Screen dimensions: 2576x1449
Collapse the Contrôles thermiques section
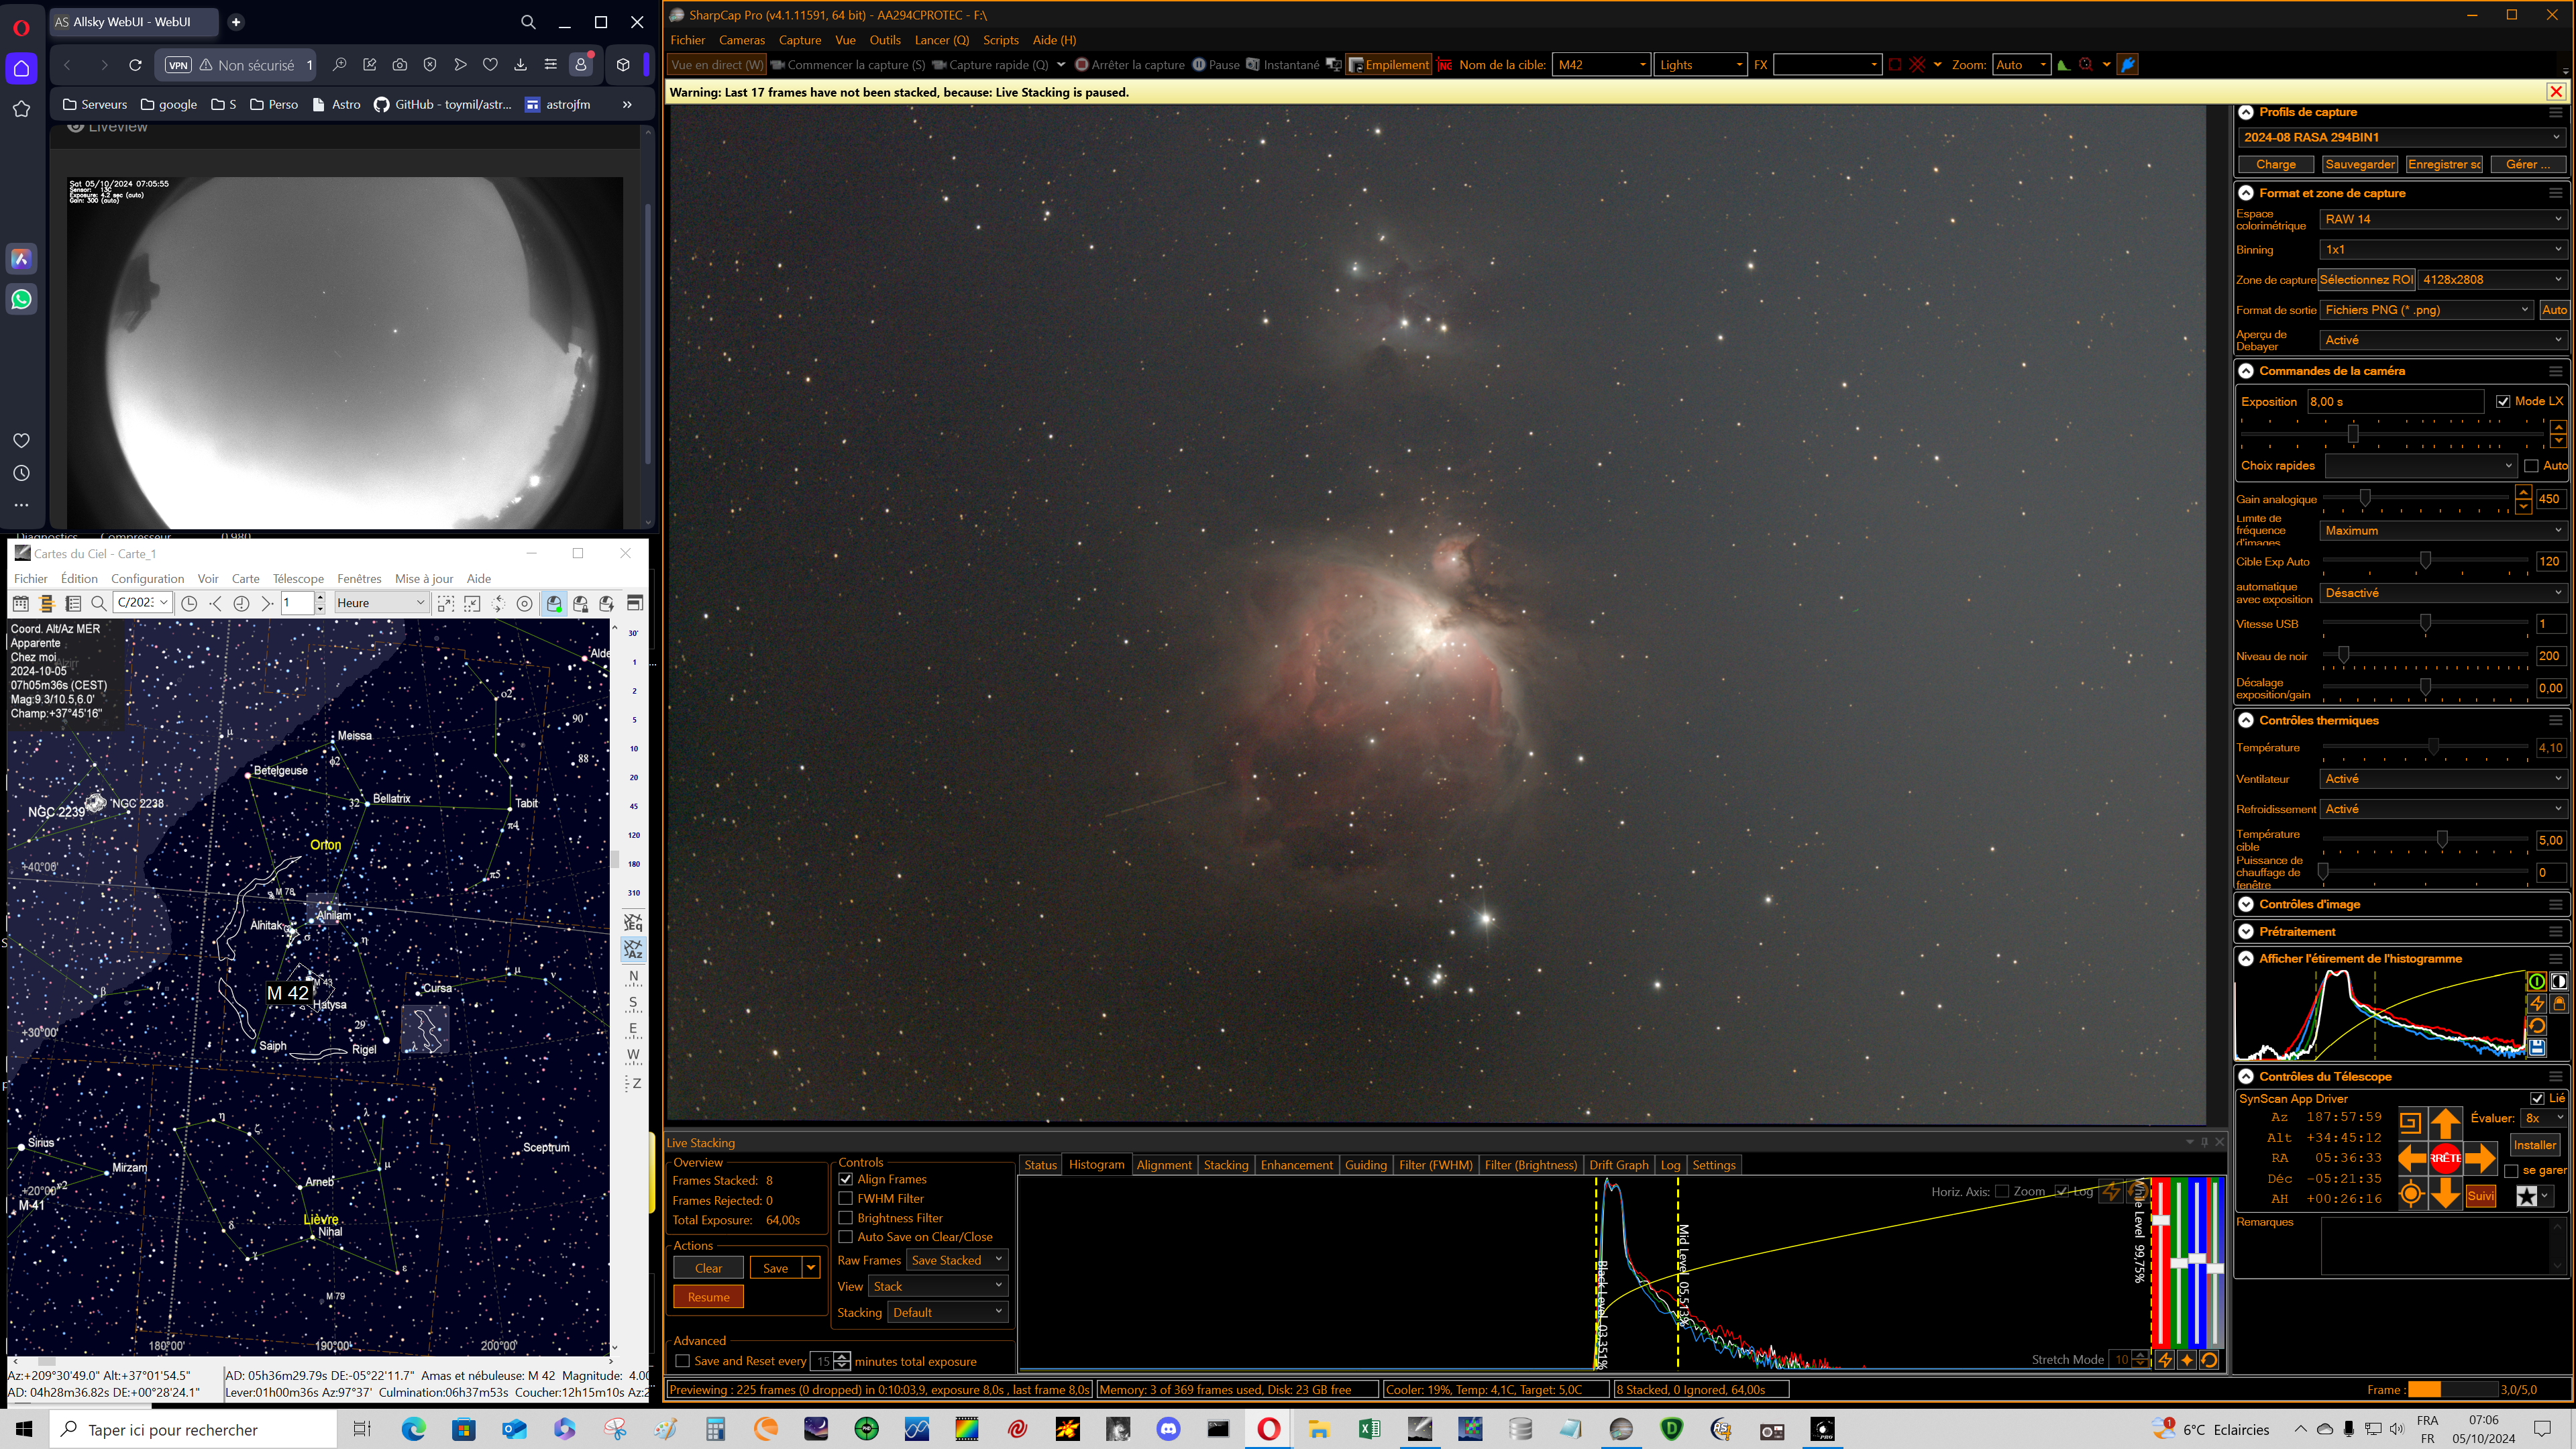[2246, 720]
